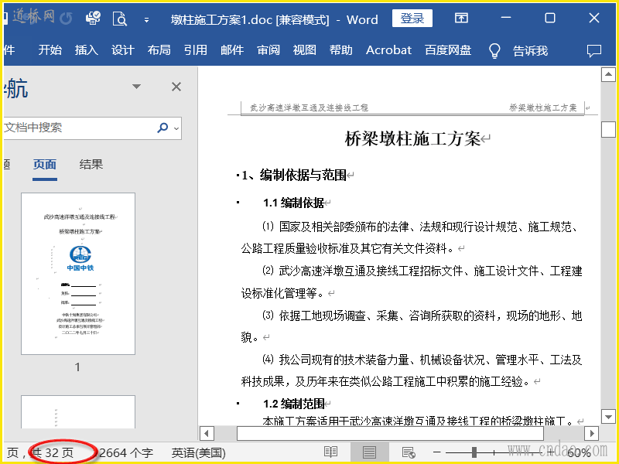Image resolution: width=619 pixels, height=464 pixels.
Task: Switch to 结果 tab in navigation pane
Action: tap(91, 164)
